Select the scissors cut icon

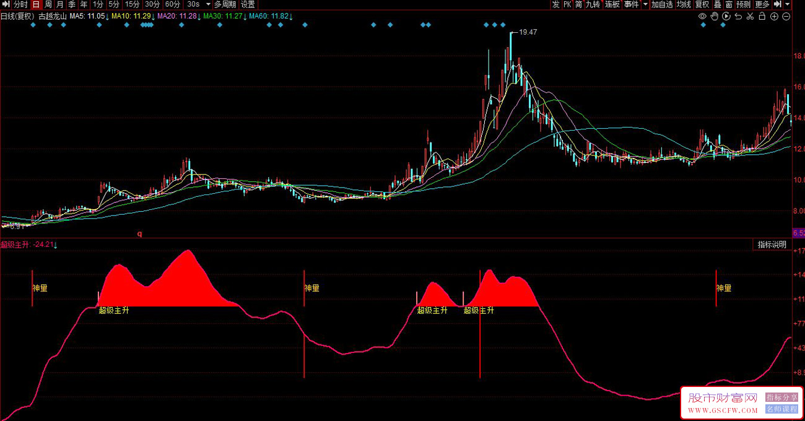(x=750, y=16)
